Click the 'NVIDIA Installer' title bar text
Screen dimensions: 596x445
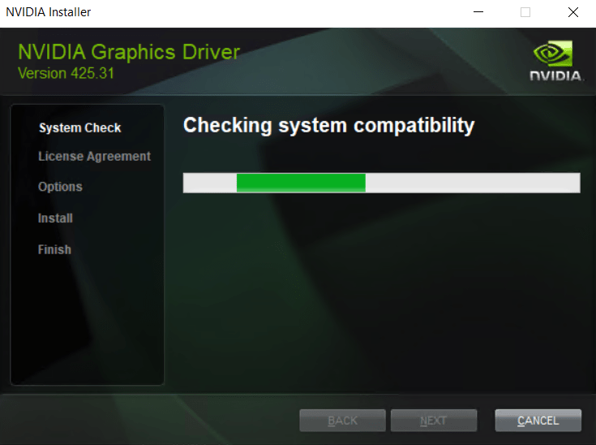(x=49, y=12)
